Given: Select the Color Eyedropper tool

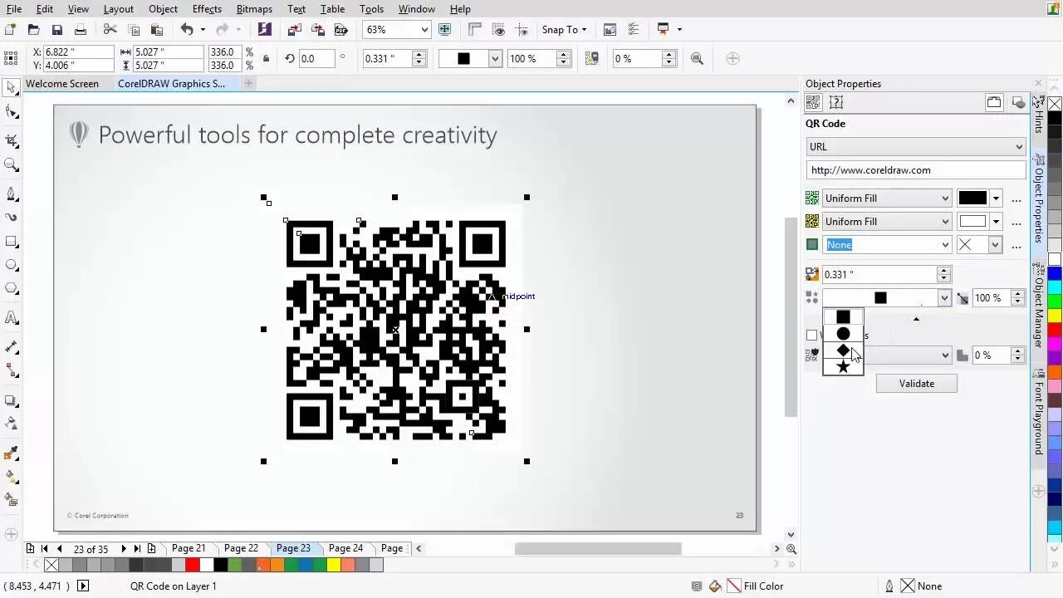Looking at the screenshot, I should click(12, 453).
